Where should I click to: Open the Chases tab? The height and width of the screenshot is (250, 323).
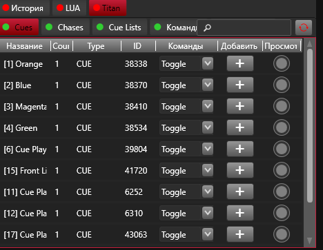(x=66, y=27)
